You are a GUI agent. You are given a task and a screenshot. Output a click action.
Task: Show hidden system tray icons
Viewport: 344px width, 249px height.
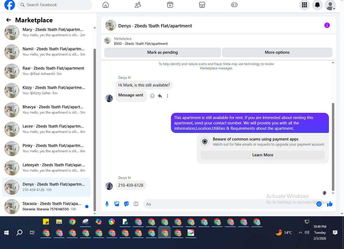pyautogui.click(x=300, y=233)
